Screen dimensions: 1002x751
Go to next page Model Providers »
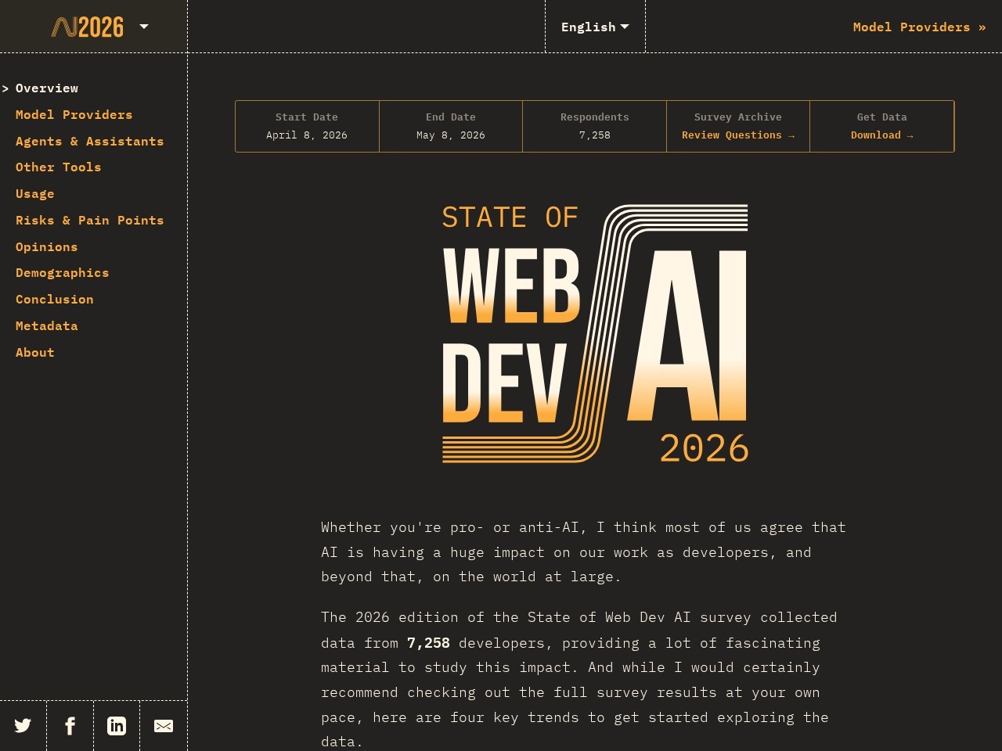(919, 27)
